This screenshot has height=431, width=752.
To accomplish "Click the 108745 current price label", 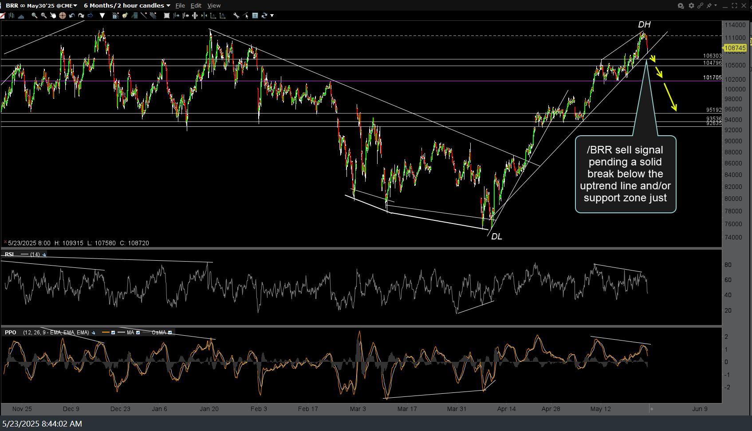I will tap(735, 48).
